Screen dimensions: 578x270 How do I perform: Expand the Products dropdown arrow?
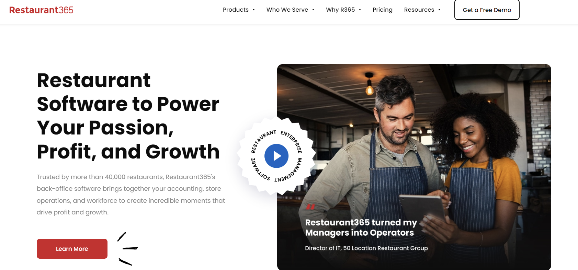click(x=253, y=10)
